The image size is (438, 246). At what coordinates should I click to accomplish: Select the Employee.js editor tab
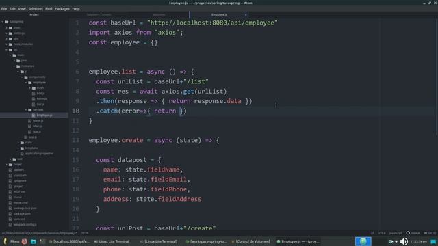point(219,14)
